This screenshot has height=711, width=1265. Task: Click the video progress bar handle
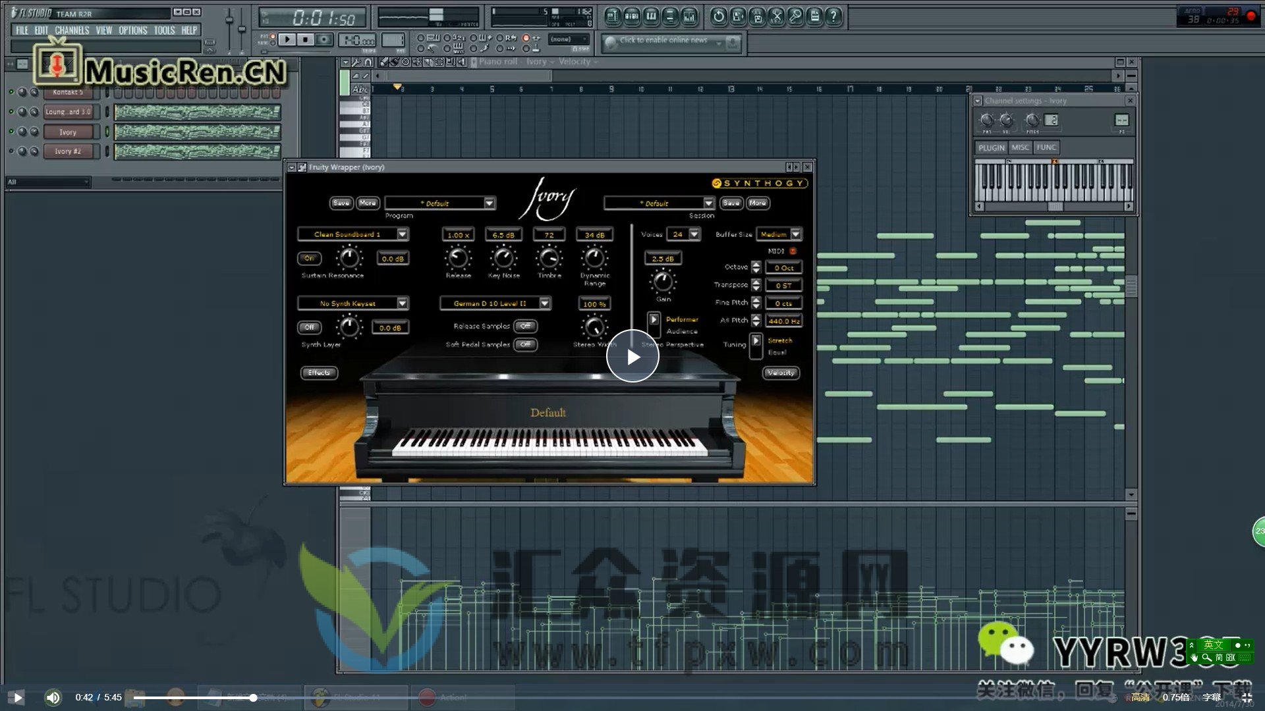[253, 697]
